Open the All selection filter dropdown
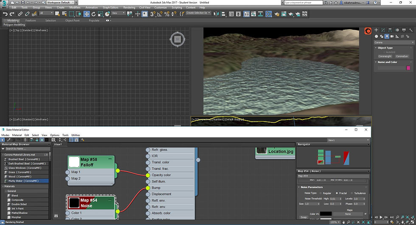This screenshot has width=416, height=225. [46, 13]
